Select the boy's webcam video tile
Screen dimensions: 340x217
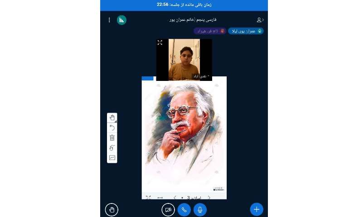coord(184,60)
